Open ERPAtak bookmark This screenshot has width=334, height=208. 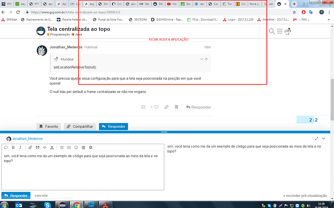click(x=9, y=19)
